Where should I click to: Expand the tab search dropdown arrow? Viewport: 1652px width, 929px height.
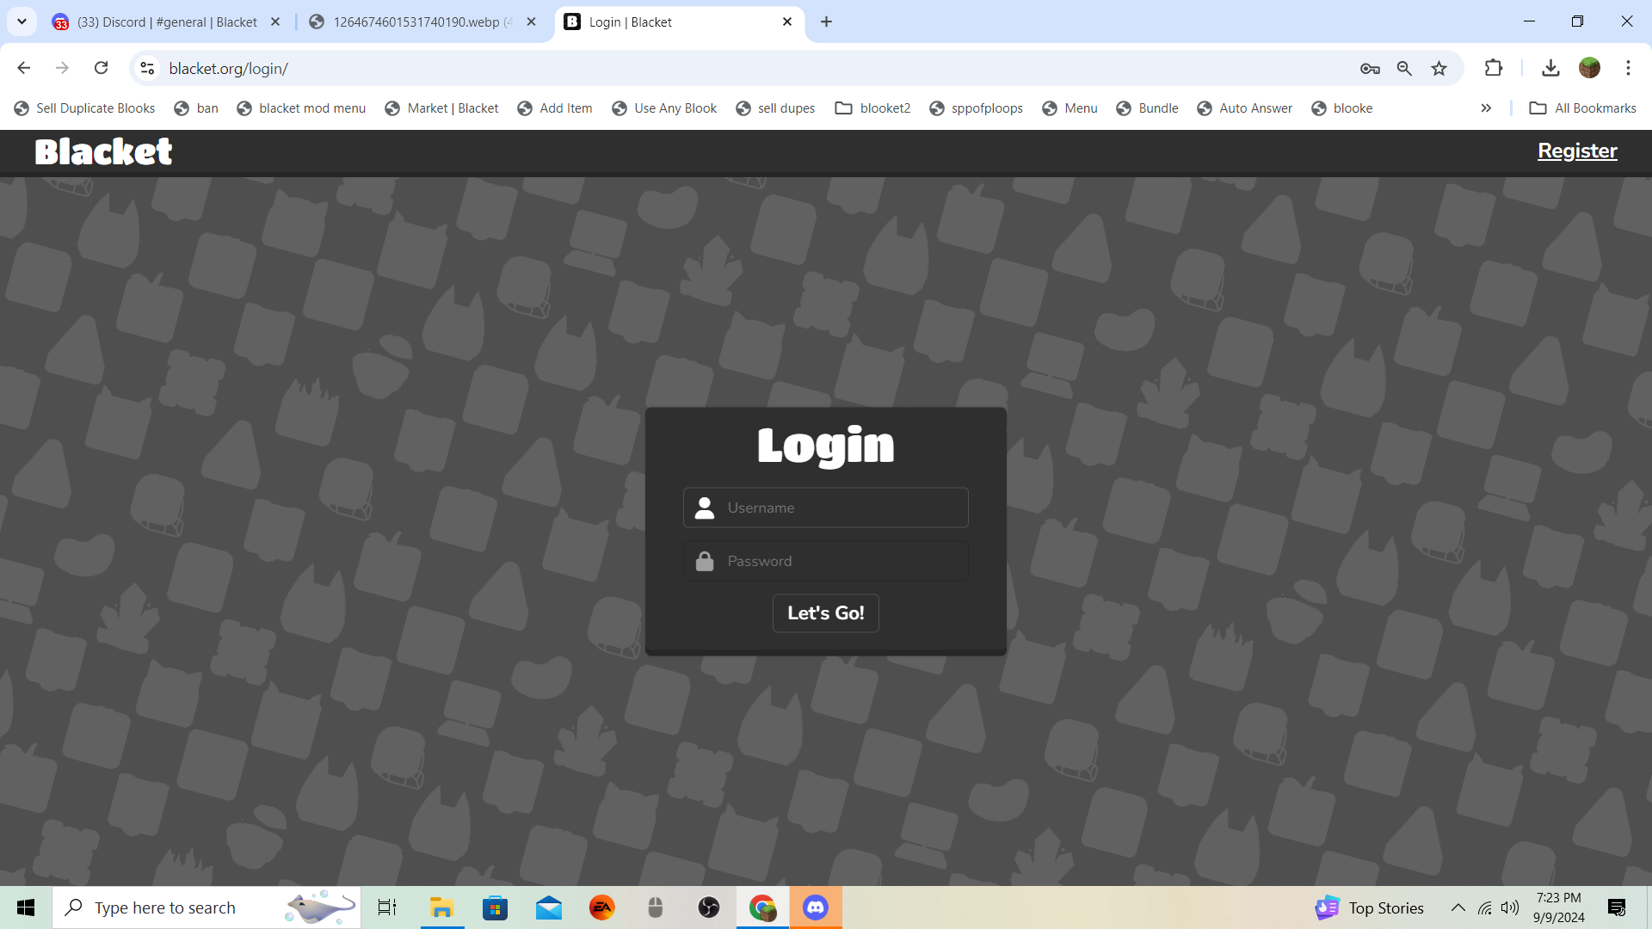pos(22,22)
